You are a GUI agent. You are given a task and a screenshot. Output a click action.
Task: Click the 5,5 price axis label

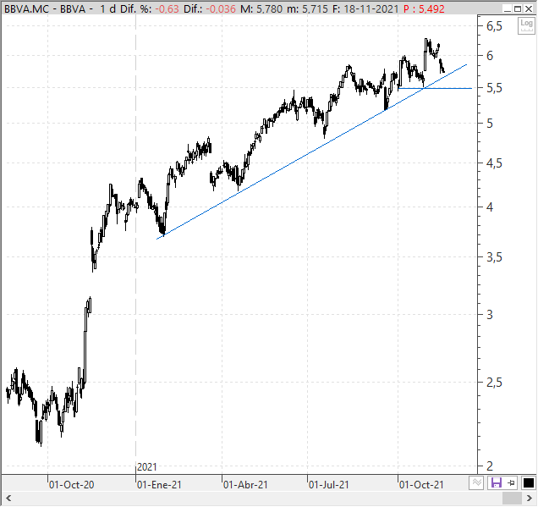click(494, 88)
